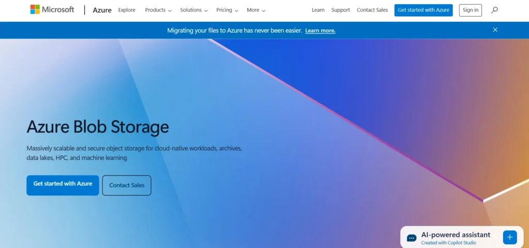Expand the AI-powered assistant plus button

coord(509,237)
